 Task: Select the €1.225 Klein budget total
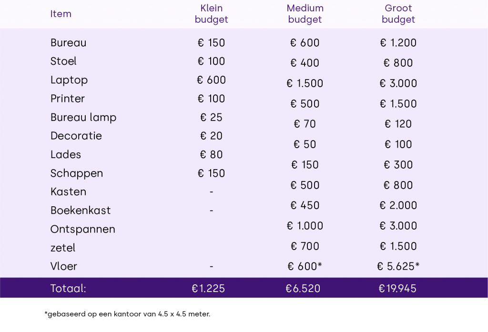(x=208, y=288)
